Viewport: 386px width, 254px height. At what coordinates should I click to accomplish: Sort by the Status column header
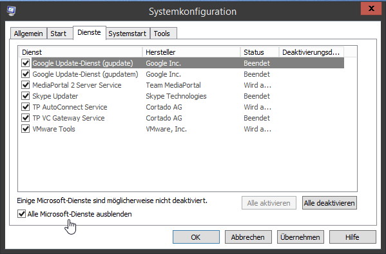260,52
